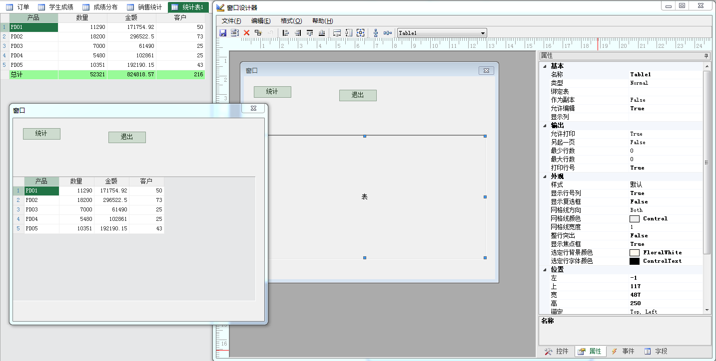Click the property grid vertical scrollbar
Viewport: 716px width, 361px height.
point(707,162)
